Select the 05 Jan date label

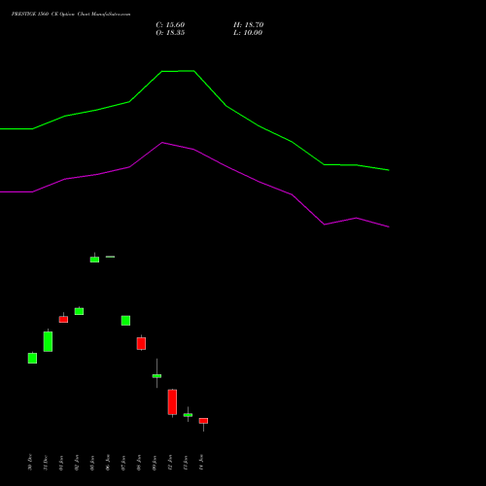(x=92, y=462)
